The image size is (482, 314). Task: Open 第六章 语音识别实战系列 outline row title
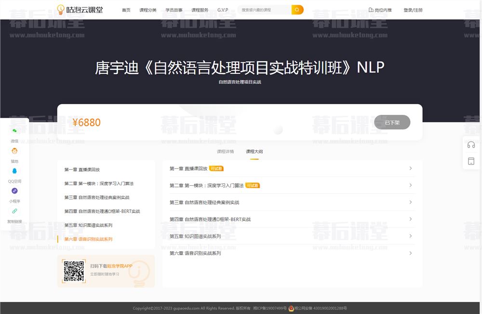195,253
